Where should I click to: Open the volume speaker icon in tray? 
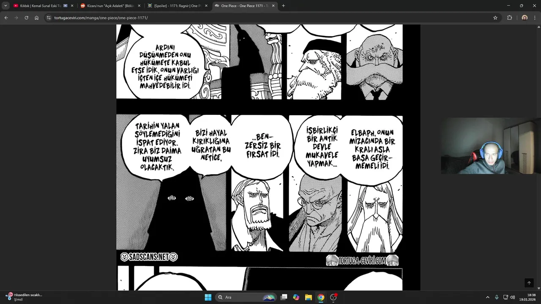tap(513, 297)
